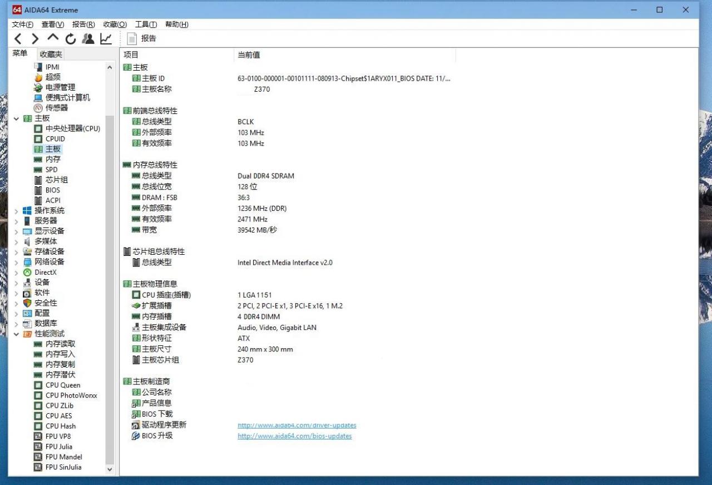Select CPUID in the tree

[55, 139]
